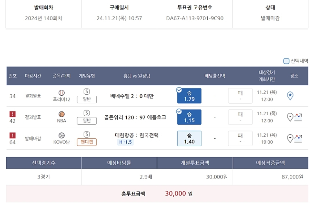Open the venue pin for the NBA match
This screenshot has width=312, height=203.
[x=290, y=117]
